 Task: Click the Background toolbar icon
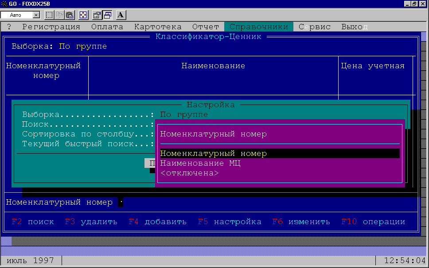click(107, 15)
